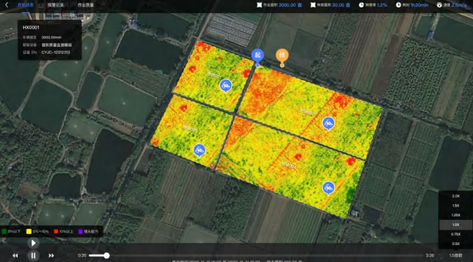
Task: Select tractor icon in plot 002
Action: (329, 123)
